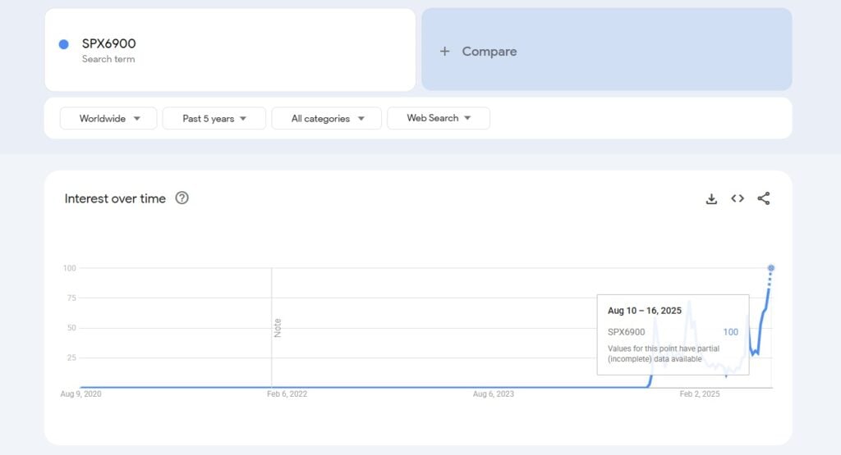Click the Feb 6, 2022 axis label

287,394
